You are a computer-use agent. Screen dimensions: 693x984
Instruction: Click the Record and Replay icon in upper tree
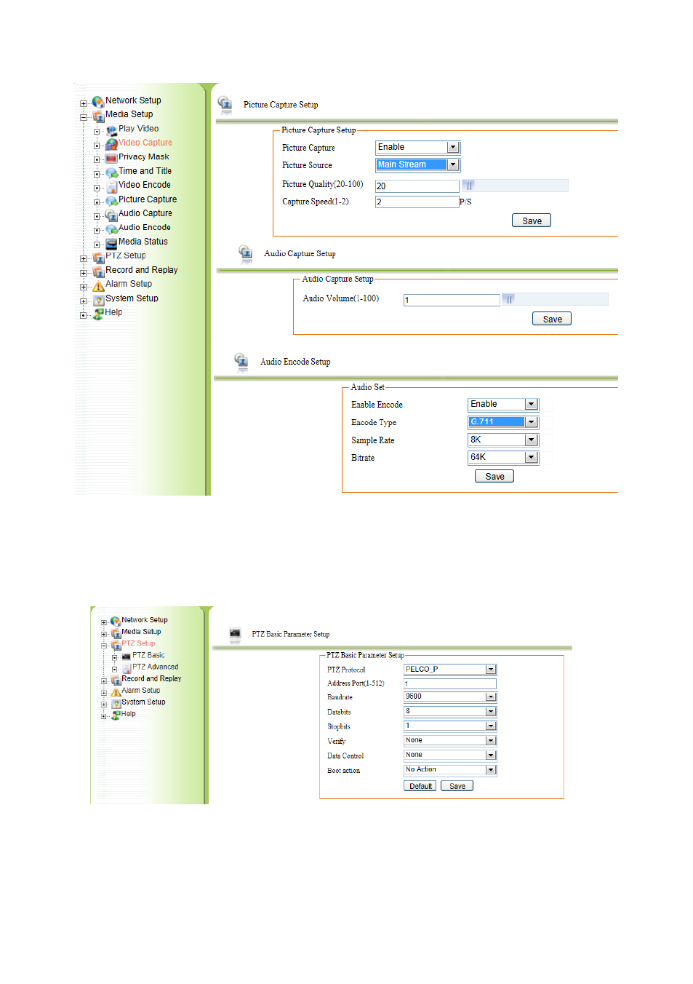98,271
